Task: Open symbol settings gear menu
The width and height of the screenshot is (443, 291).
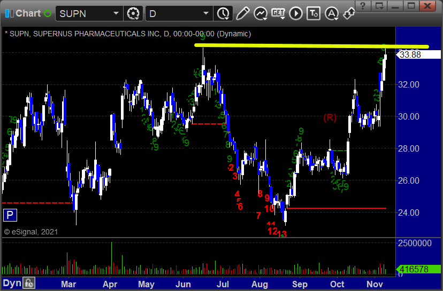Action: [133, 13]
